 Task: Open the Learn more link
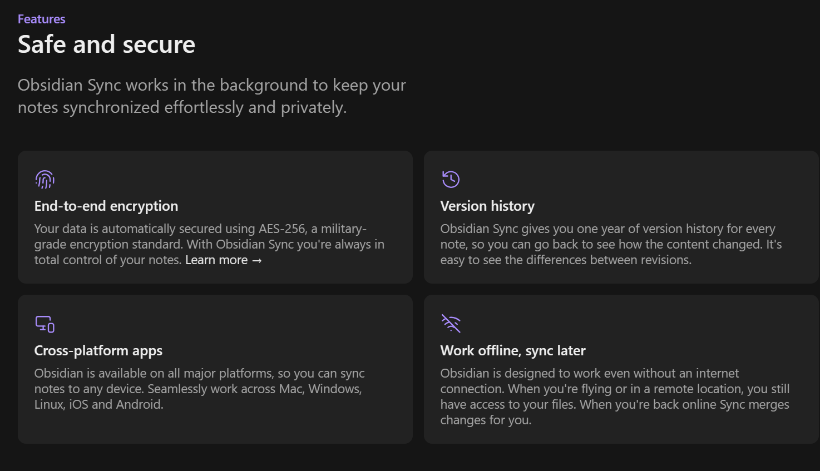click(x=216, y=260)
